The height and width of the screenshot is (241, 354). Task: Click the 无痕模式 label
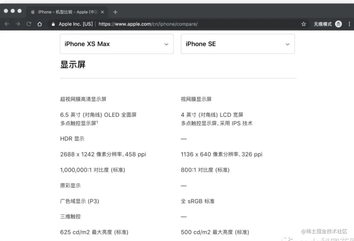pos(323,24)
